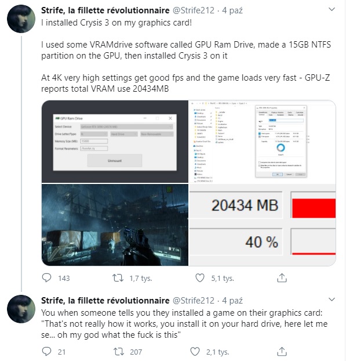The height and width of the screenshot is (361, 346).
Task: Share the first tweet via upload icon
Action: (282, 277)
